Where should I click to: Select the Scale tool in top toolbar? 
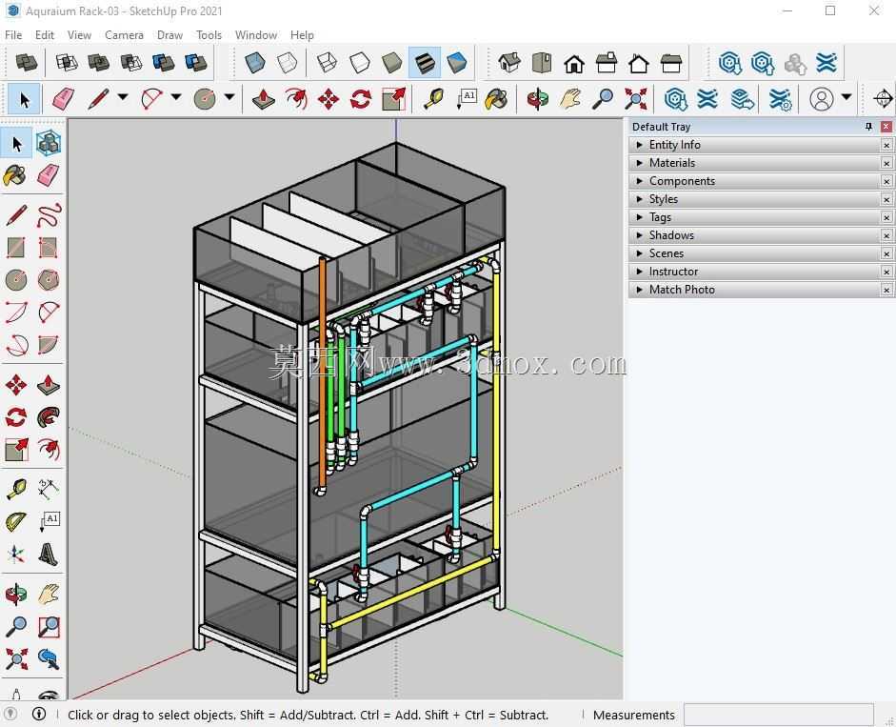click(393, 99)
